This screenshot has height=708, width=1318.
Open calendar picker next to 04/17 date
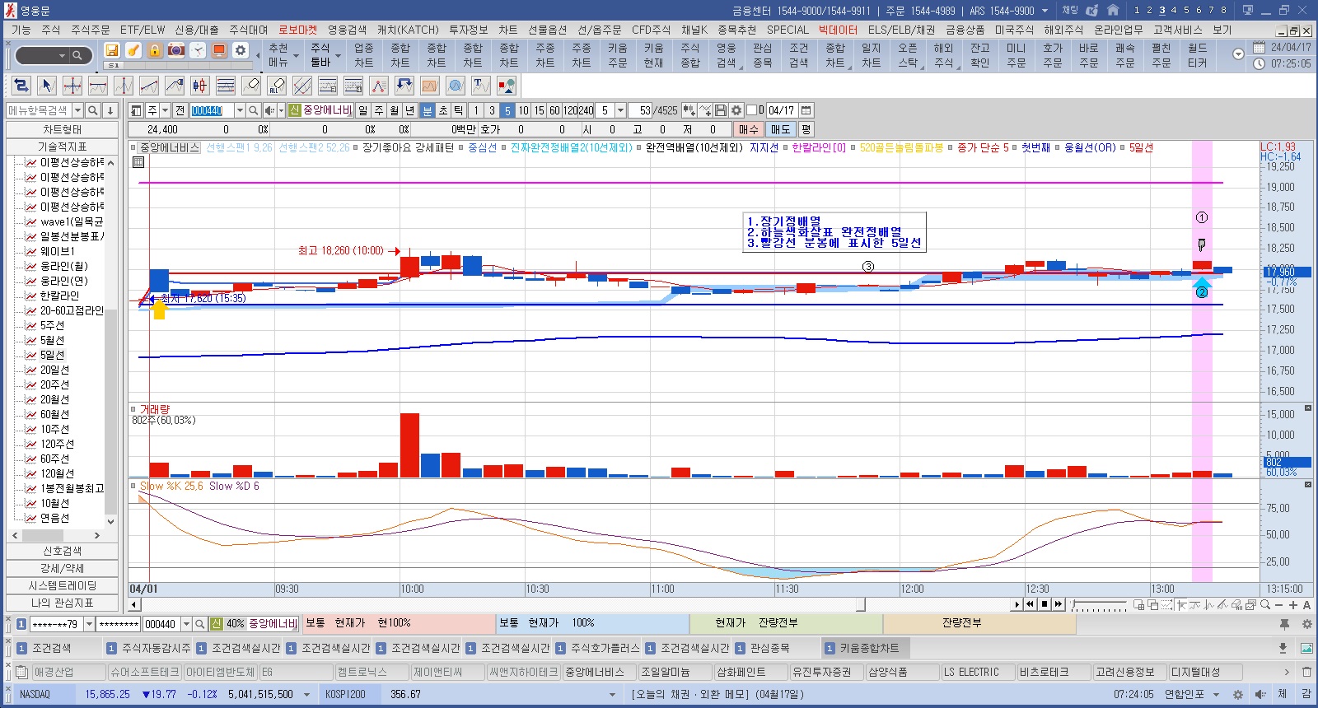point(806,110)
